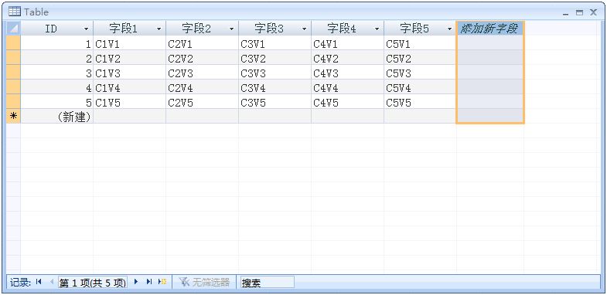Click the Table window icon

click(15, 12)
